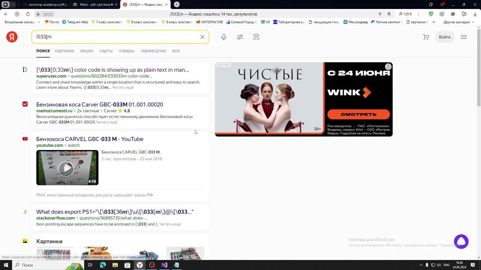Screen dimensions: 481x270
Task: Switch to the видео tab
Action: coord(87,51)
